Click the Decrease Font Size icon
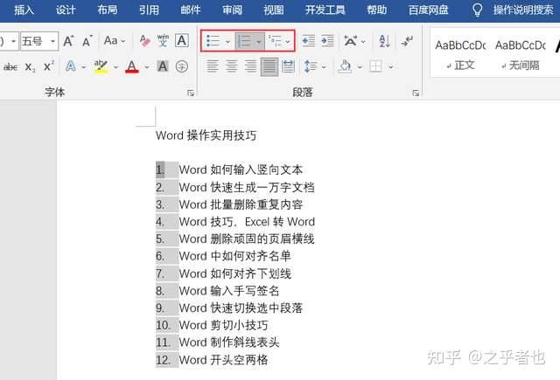Screen dimensions: 560x380 [87, 41]
